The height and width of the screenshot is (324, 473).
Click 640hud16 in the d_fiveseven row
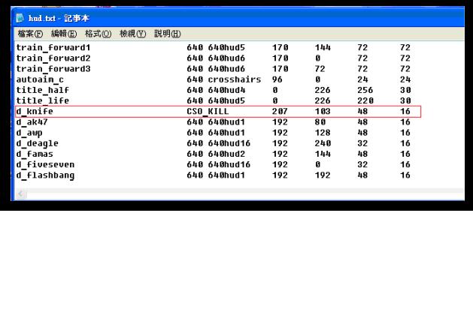point(229,164)
